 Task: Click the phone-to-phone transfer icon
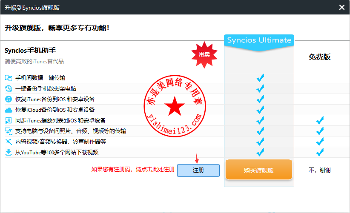[9, 78]
